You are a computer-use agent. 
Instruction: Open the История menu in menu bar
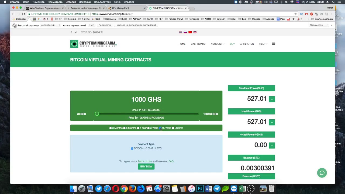pos(71,2)
